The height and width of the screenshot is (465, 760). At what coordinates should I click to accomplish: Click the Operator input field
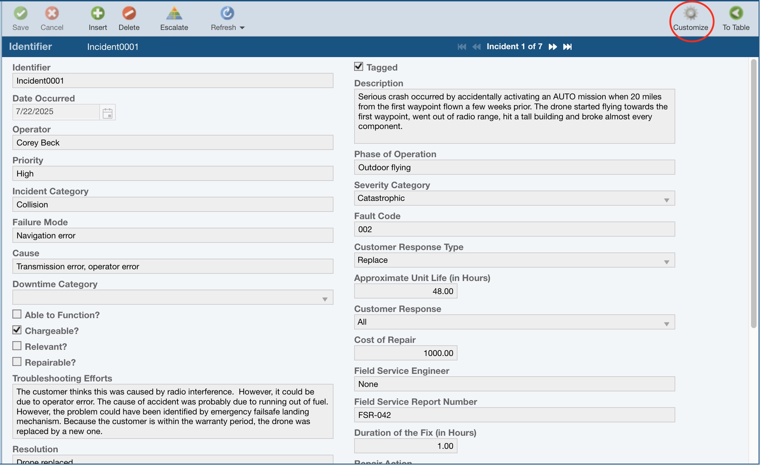coord(173,142)
